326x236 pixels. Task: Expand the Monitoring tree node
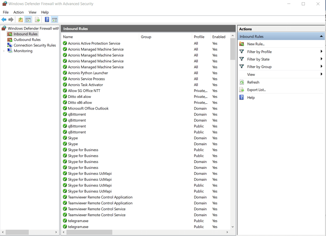(x=4, y=51)
